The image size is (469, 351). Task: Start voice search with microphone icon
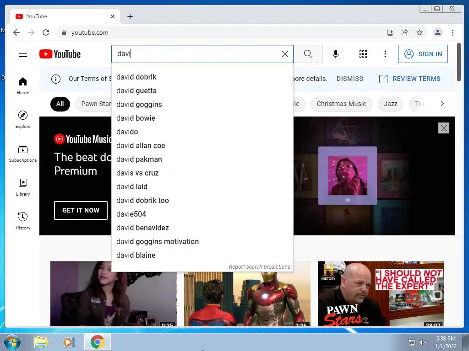click(336, 54)
